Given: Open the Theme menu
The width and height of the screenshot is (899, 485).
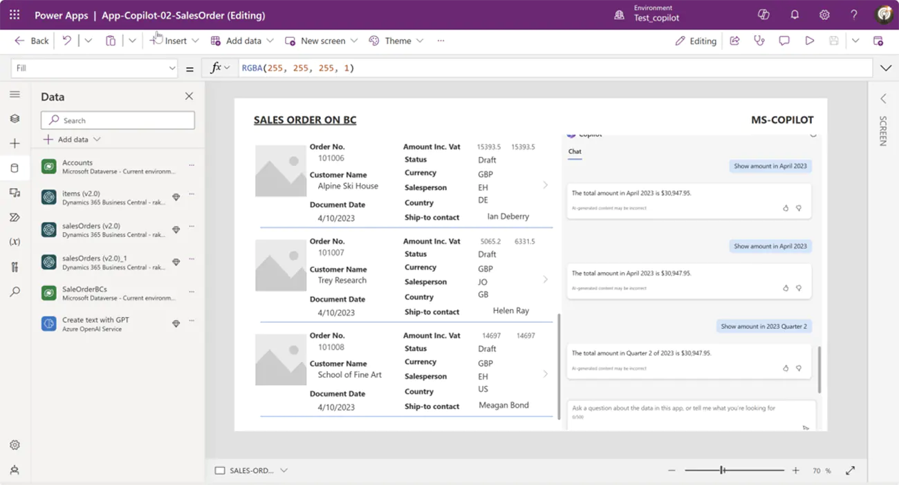Looking at the screenshot, I should 396,41.
